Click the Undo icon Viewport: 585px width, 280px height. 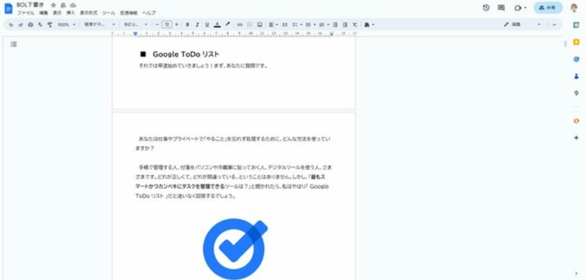[x=11, y=25]
